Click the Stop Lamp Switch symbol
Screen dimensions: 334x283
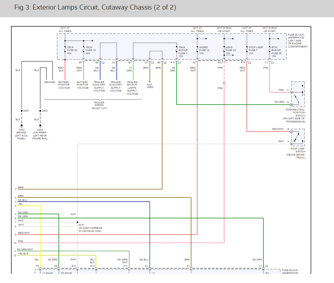pos(298,137)
